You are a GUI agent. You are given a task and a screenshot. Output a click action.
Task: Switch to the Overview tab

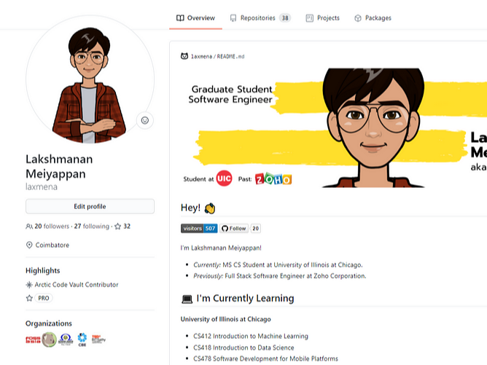pyautogui.click(x=195, y=18)
